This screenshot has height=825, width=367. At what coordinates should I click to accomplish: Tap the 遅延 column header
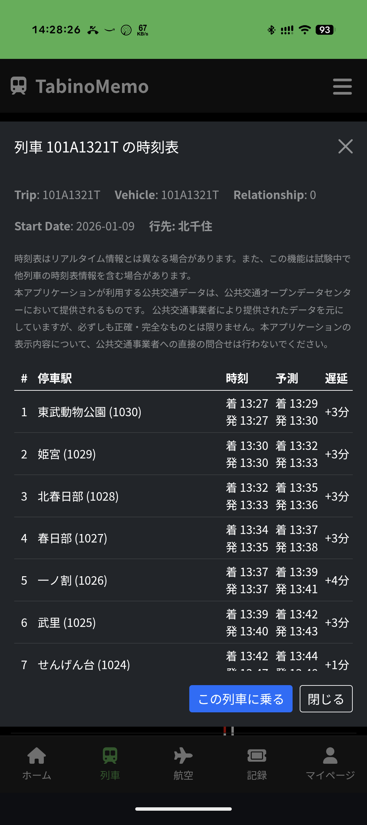[336, 378]
